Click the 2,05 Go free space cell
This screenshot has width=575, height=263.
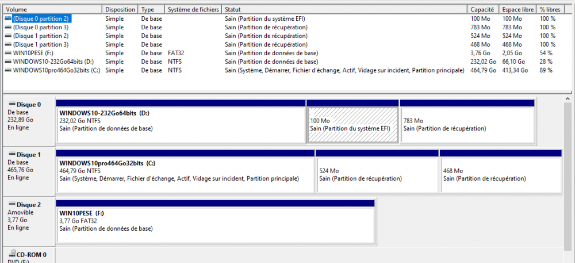pos(512,53)
